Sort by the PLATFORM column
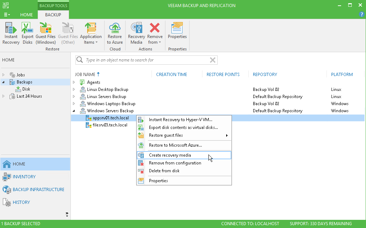Image resolution: width=366 pixels, height=228 pixels. [x=342, y=74]
